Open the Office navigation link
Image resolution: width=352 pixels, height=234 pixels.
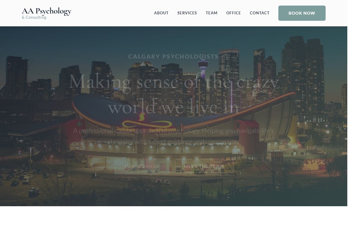coord(233,13)
